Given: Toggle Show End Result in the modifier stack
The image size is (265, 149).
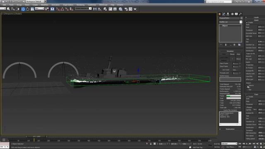Looking at the screenshot, I should (226, 45).
